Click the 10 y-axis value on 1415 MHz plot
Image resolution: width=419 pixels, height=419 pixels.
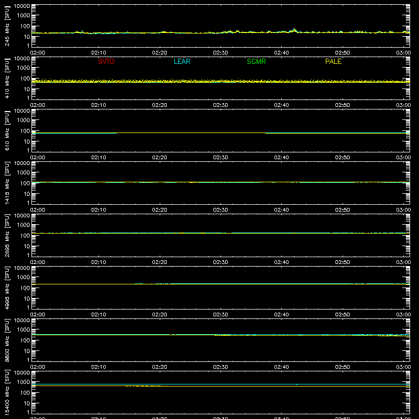tap(27, 194)
